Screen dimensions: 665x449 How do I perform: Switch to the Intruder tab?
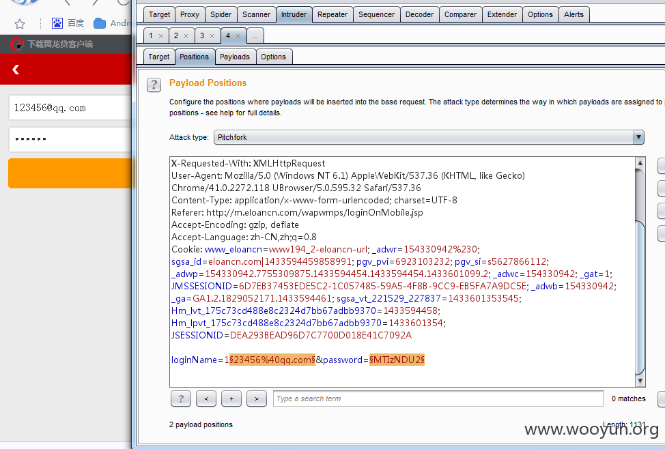tap(294, 14)
